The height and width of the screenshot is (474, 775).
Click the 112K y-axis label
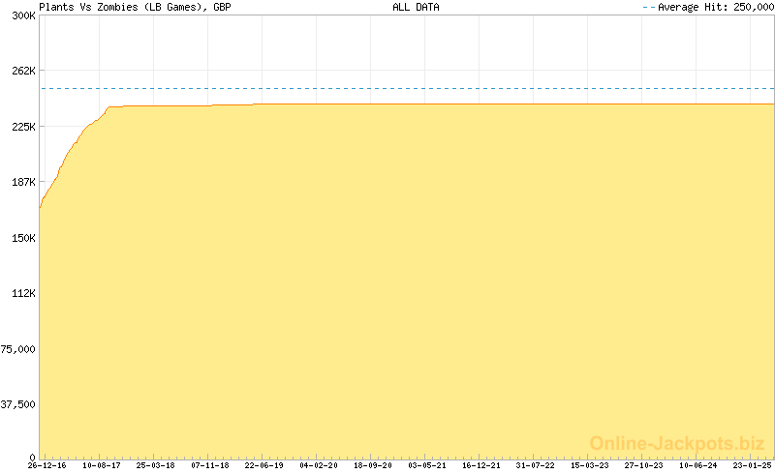pyautogui.click(x=22, y=293)
